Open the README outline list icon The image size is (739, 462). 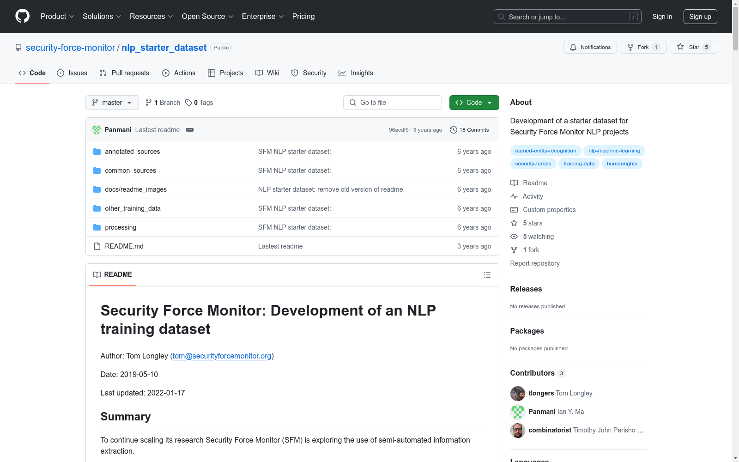[487, 275]
